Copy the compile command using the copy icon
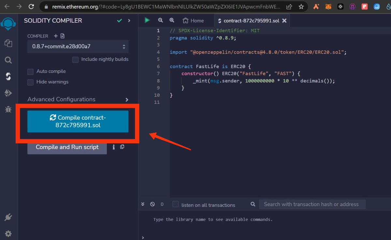The width and height of the screenshot is (391, 240). (x=122, y=147)
